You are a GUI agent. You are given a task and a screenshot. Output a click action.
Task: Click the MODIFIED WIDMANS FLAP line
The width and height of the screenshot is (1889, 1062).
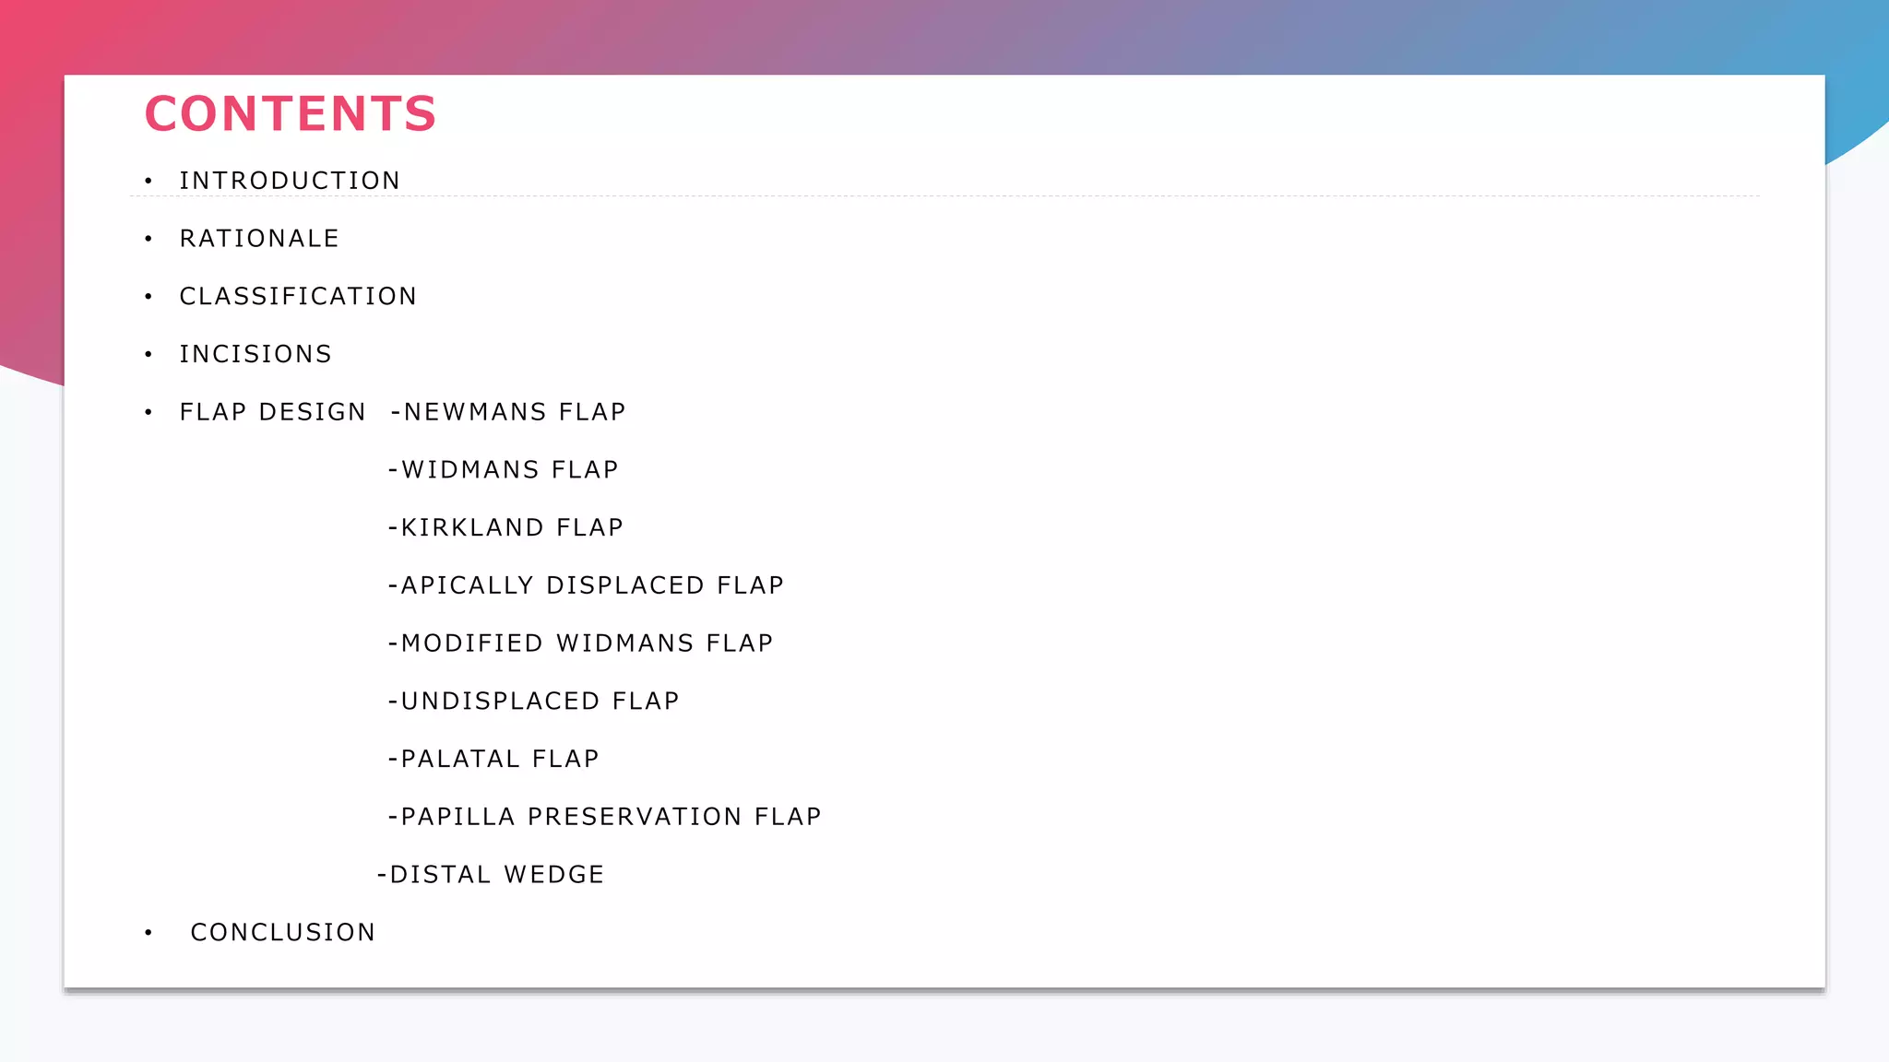tap(580, 643)
